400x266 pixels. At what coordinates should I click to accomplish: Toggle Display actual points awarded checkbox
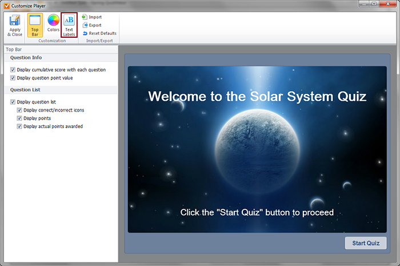click(x=19, y=126)
